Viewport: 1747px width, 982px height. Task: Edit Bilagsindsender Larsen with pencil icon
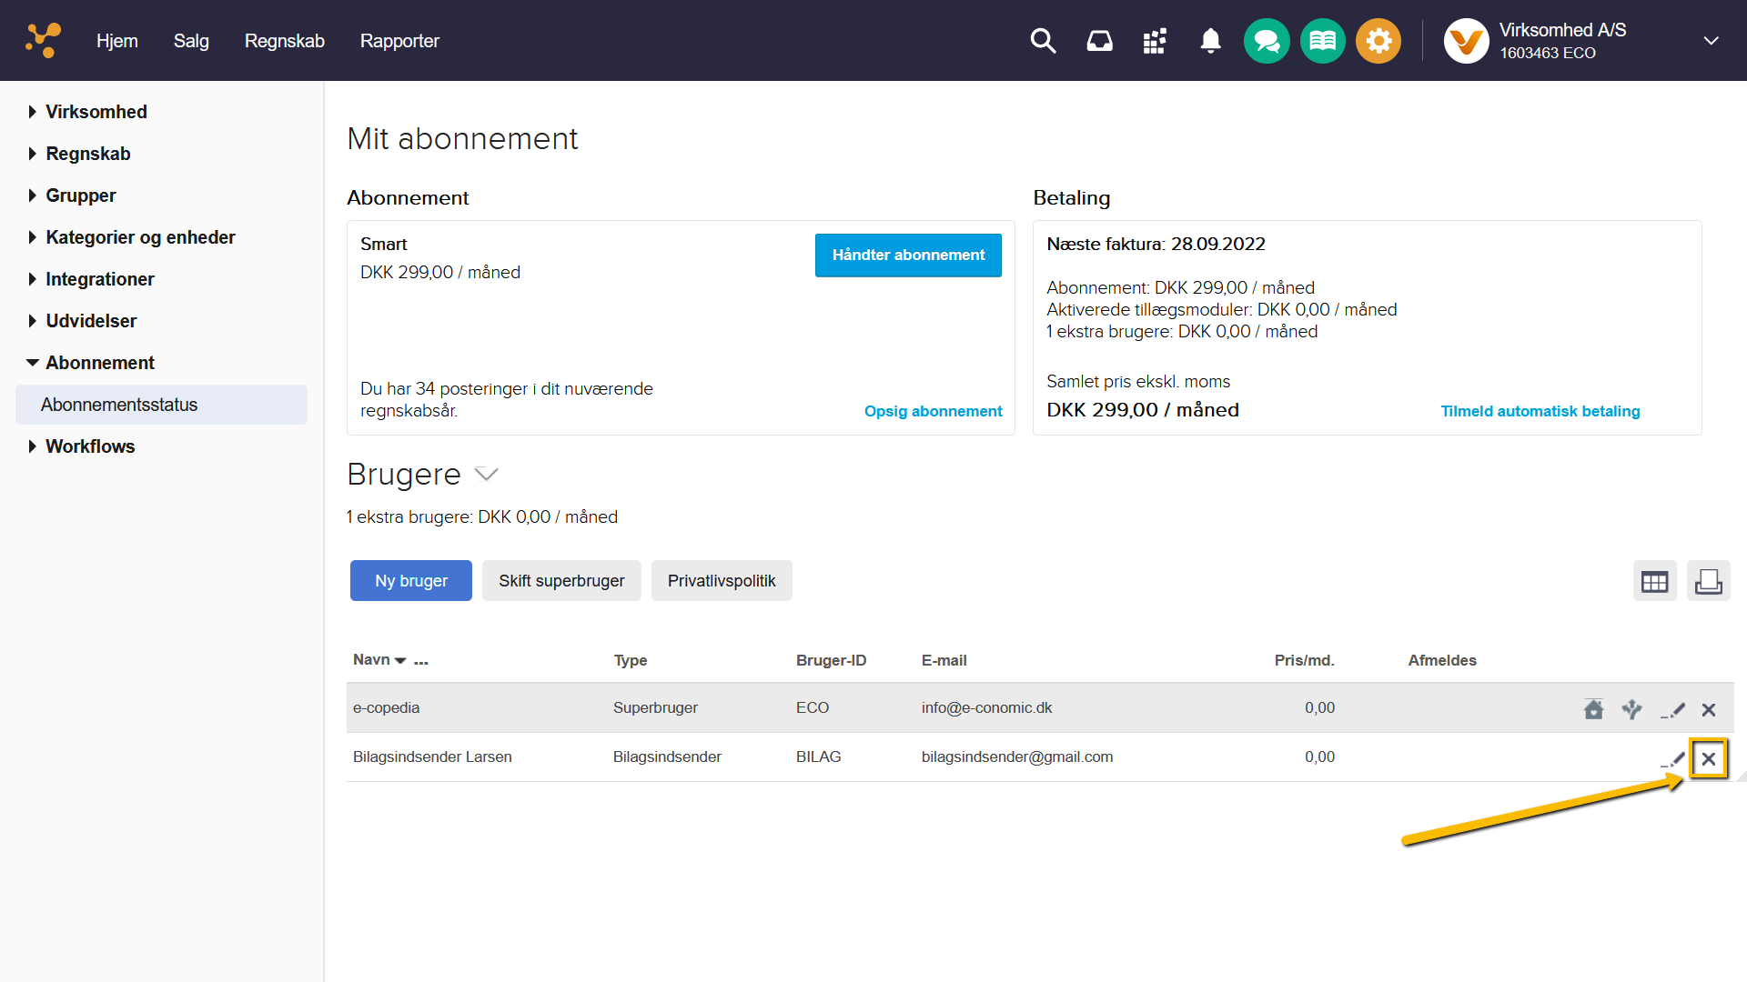pyautogui.click(x=1673, y=758)
